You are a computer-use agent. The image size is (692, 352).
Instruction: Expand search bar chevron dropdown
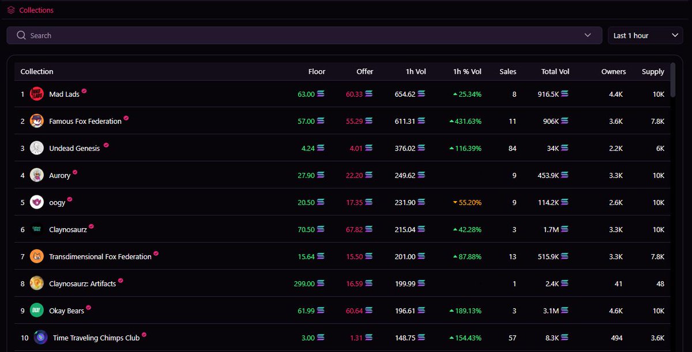coord(588,35)
